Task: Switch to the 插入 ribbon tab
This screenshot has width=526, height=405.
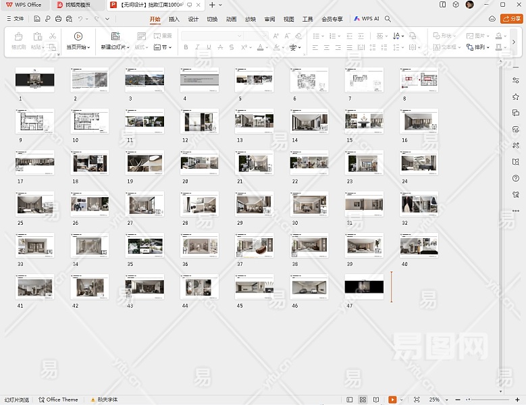Action: 174,19
